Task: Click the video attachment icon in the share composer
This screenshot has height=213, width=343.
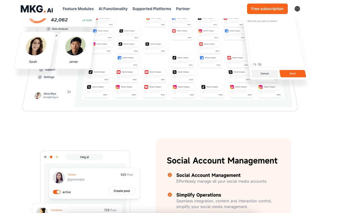Action: point(255,64)
